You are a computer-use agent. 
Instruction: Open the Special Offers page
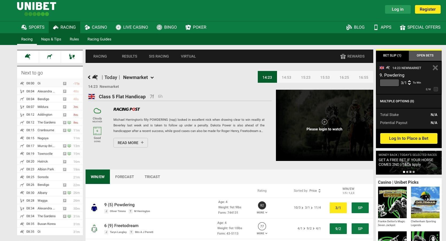pyautogui.click(x=420, y=27)
